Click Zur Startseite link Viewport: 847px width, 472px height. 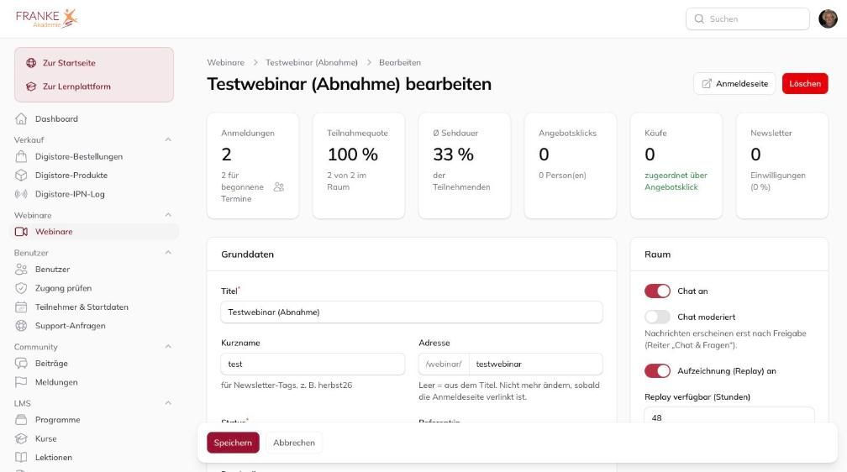point(69,63)
